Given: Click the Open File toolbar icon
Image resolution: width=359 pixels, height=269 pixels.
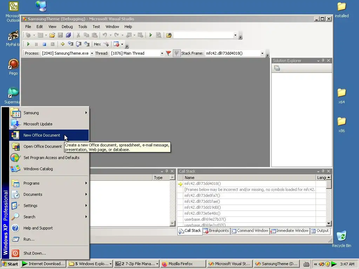Looking at the screenshot, I should tap(52, 35).
